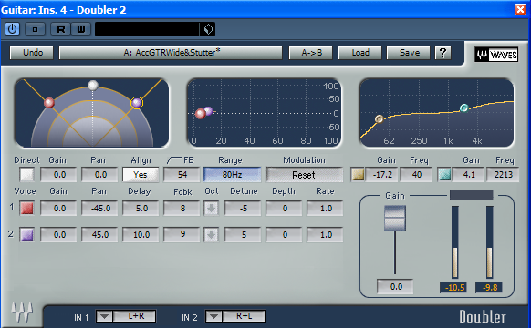Click the empty preset name field
The image size is (531, 328).
pos(147,29)
